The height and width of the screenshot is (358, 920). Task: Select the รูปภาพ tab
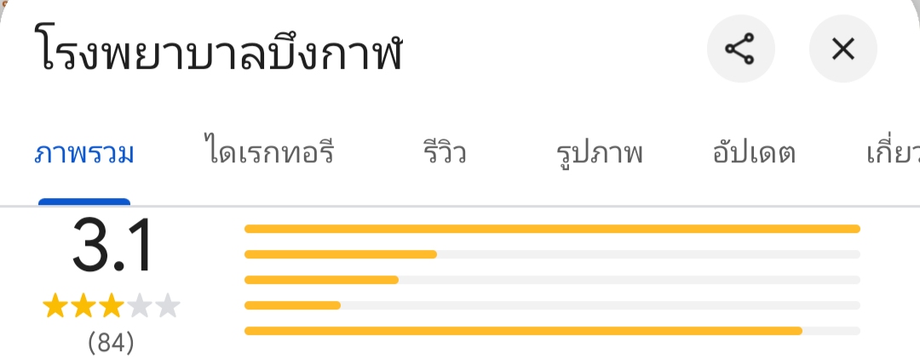[x=599, y=155]
